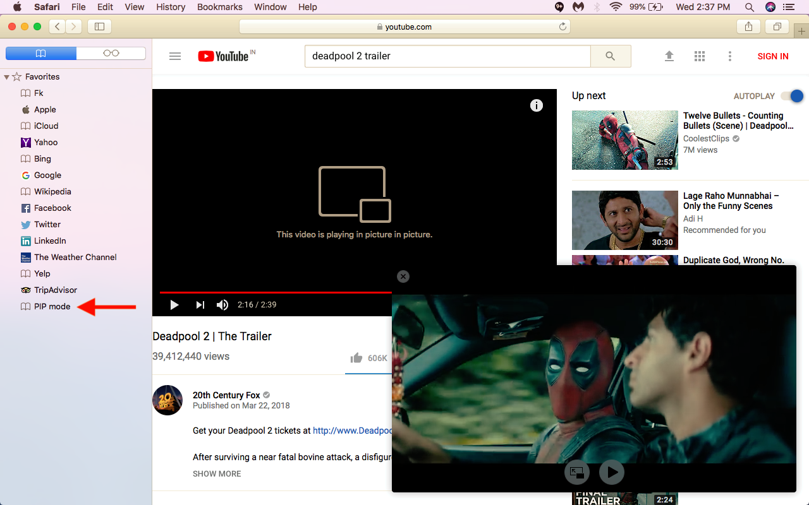Viewport: 809px width, 505px height.
Task: Open the Fk bookmark
Action: click(x=39, y=93)
